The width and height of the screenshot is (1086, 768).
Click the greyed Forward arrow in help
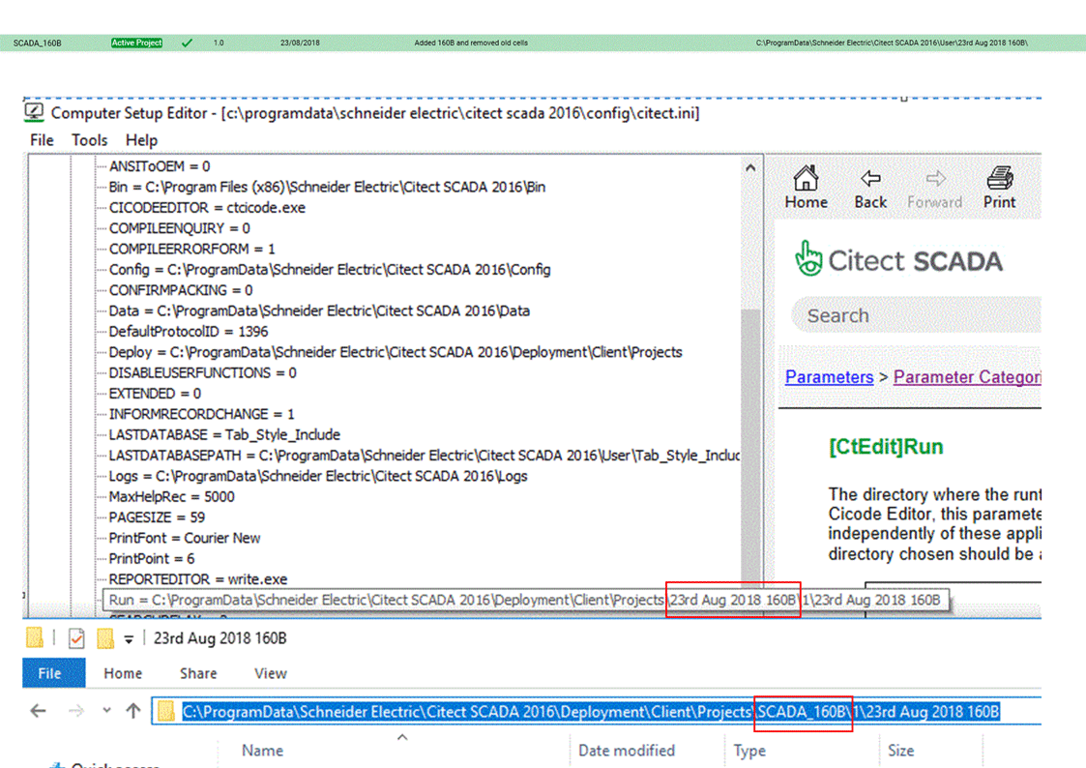[935, 179]
